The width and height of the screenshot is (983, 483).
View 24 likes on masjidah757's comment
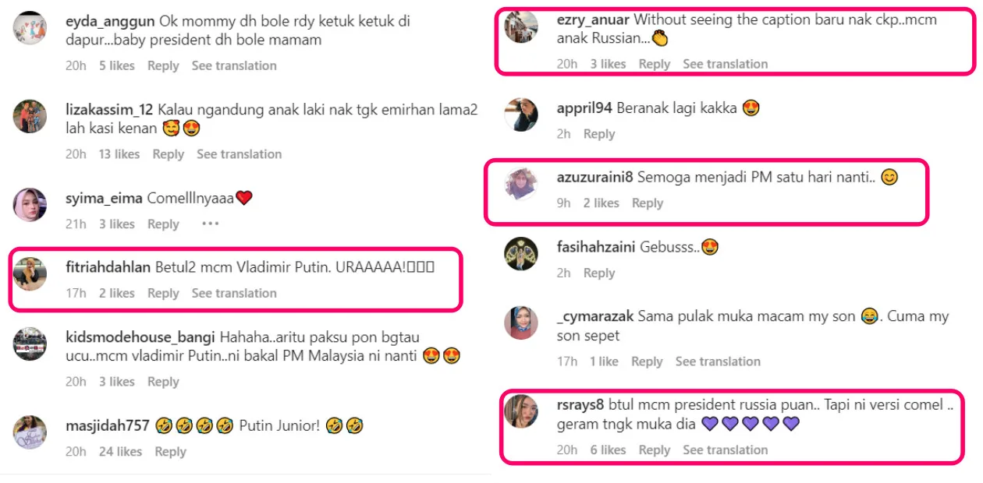[120, 451]
